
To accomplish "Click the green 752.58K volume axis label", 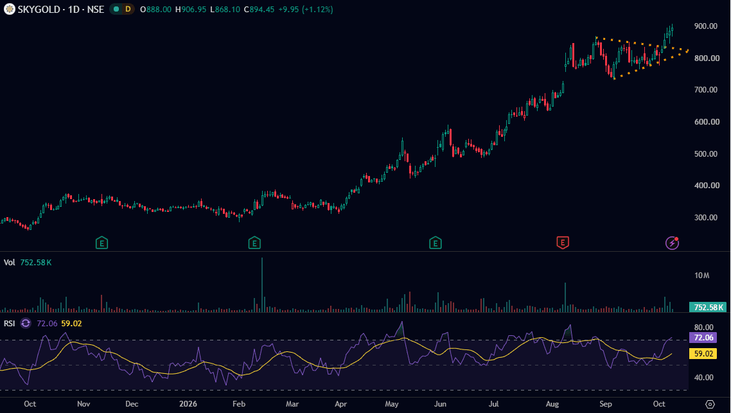I will 708,307.
